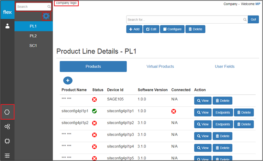Select PL2 in the product line list
The height and width of the screenshot is (161, 263).
(x=33, y=36)
